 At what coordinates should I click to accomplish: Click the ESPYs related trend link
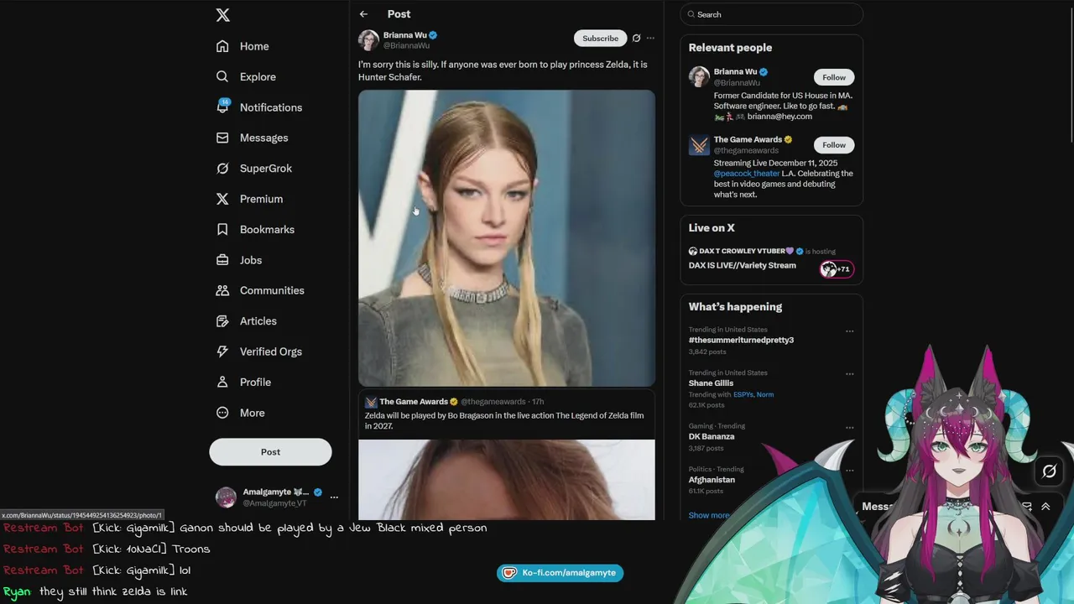(743, 394)
